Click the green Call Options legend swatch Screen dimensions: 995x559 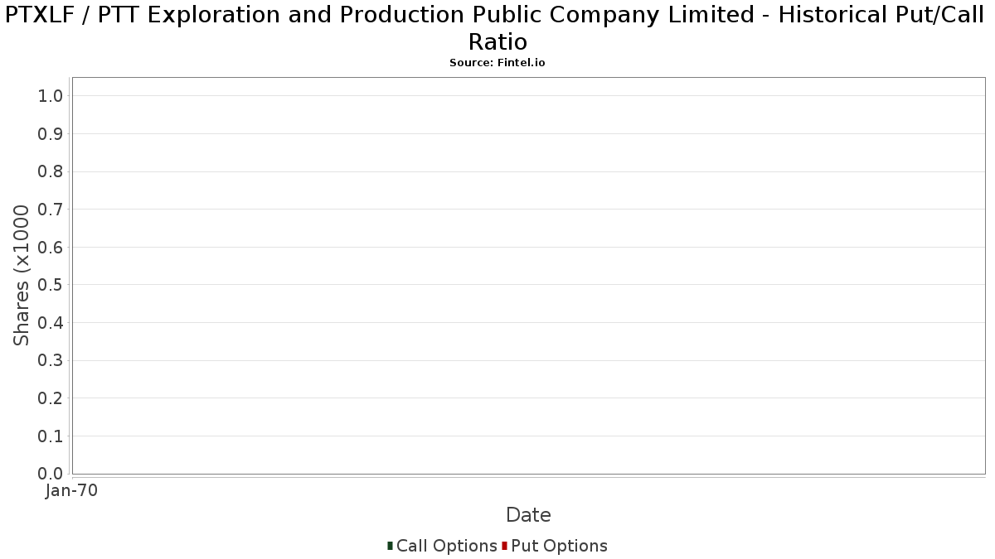(x=390, y=546)
